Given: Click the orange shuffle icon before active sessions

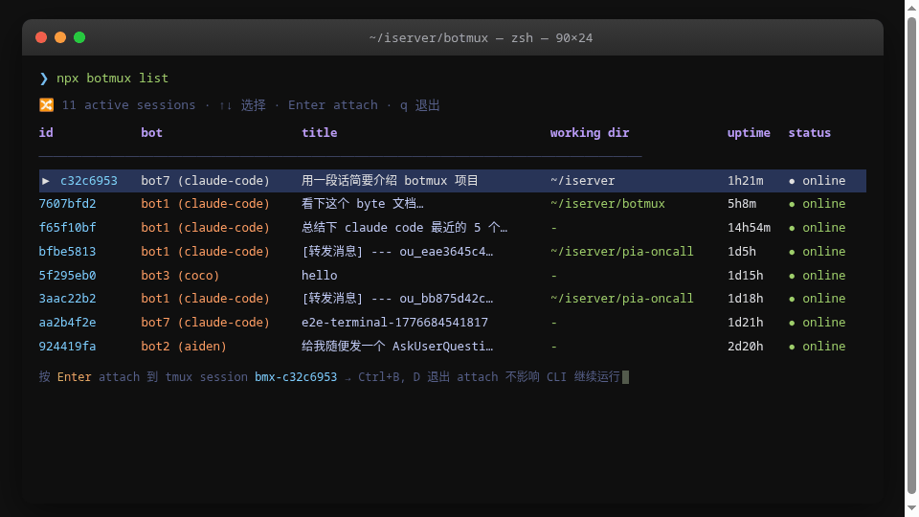Looking at the screenshot, I should point(46,105).
